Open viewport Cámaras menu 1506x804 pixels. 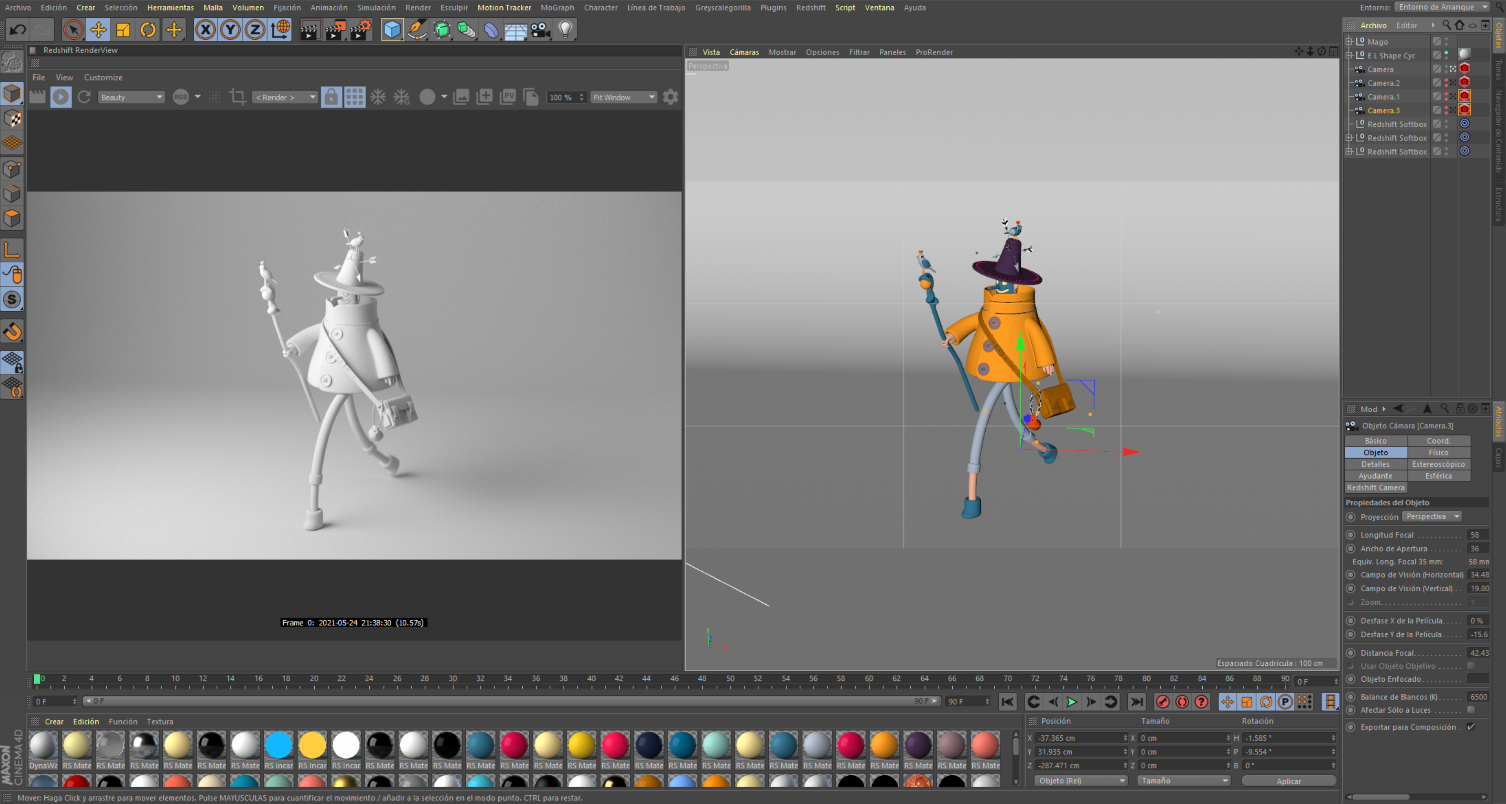744,52
